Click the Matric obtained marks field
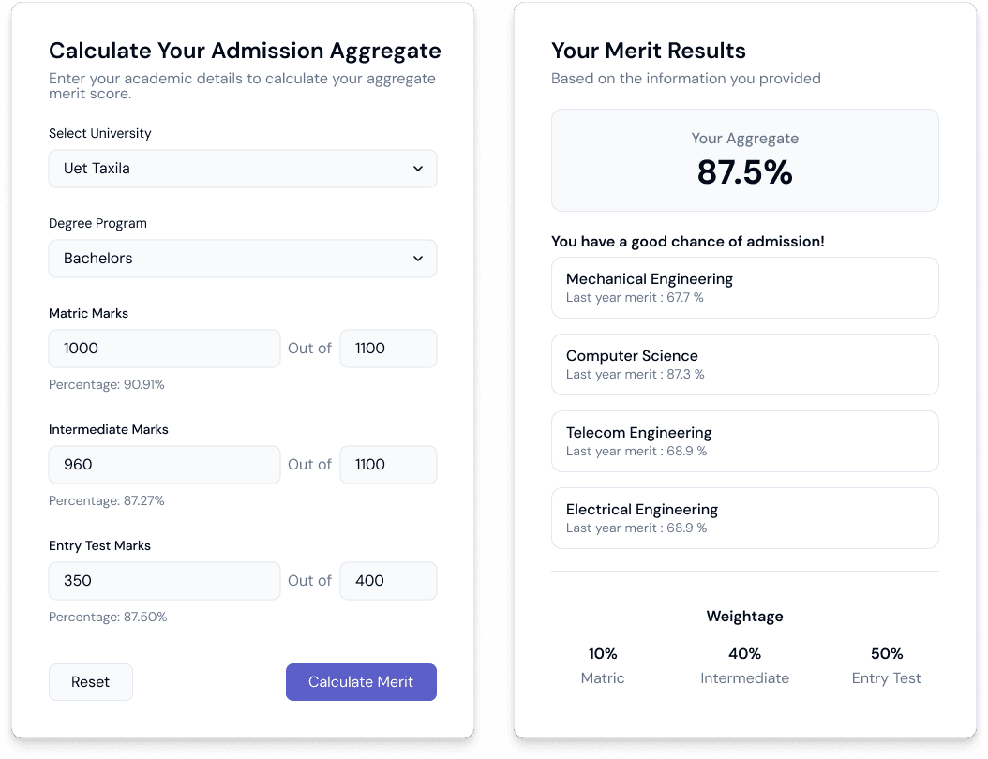 click(164, 349)
